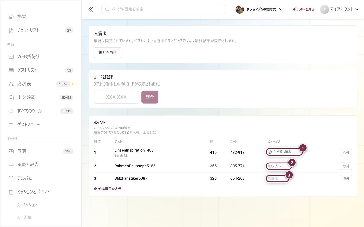Image resolution: width=364 pixels, height=227 pixels.
Task: Click 全7件の順位を表示 link
Action: (x=107, y=189)
